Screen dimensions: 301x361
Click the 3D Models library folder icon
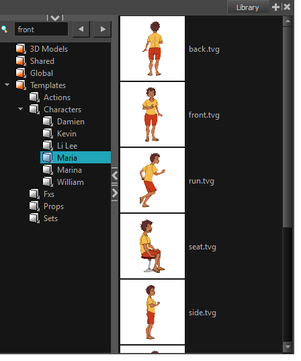coord(21,49)
